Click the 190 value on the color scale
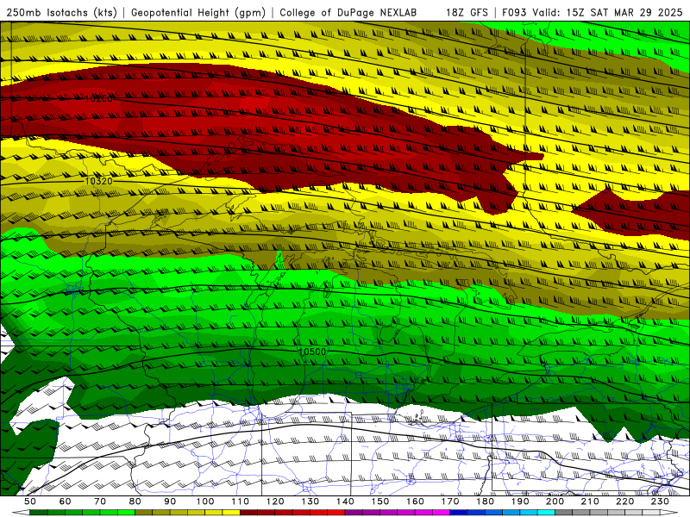The image size is (690, 517). tap(520, 501)
